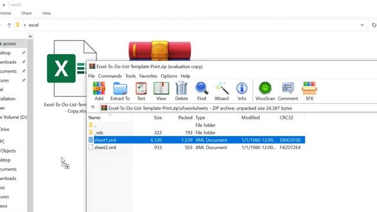Click the Excel-To-Do-List-Template Copy.xlsx file name
The image size is (377, 212).
pyautogui.click(x=65, y=108)
